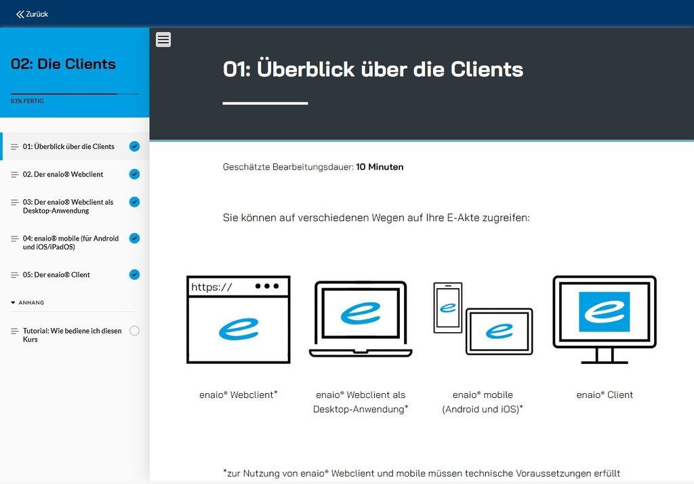Select the enaio Webclient desktop-app laptop icon
694x484 pixels.
[360, 317]
